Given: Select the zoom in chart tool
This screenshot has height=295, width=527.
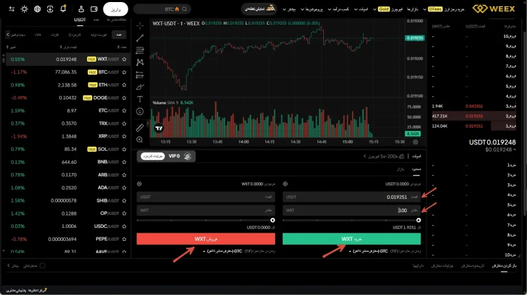Looking at the screenshot, I should click(140, 140).
